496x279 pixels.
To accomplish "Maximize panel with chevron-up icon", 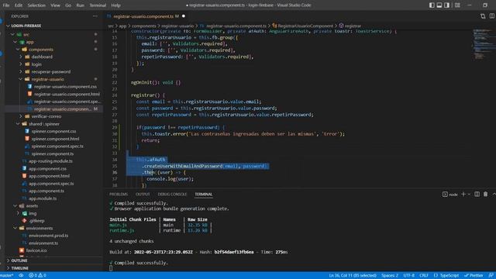I will pos(494,195).
